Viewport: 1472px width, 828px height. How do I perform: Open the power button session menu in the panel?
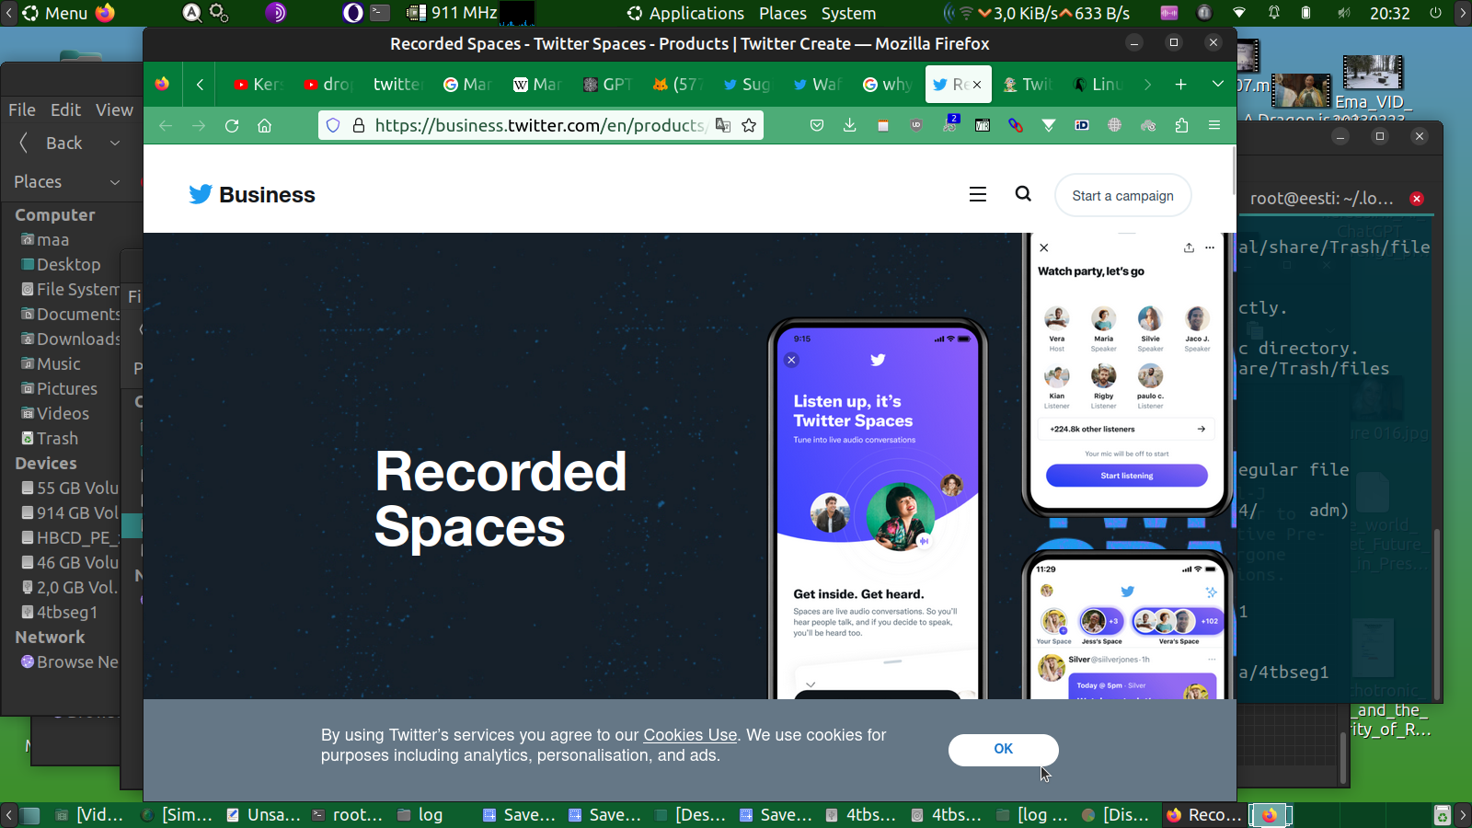1435,13
